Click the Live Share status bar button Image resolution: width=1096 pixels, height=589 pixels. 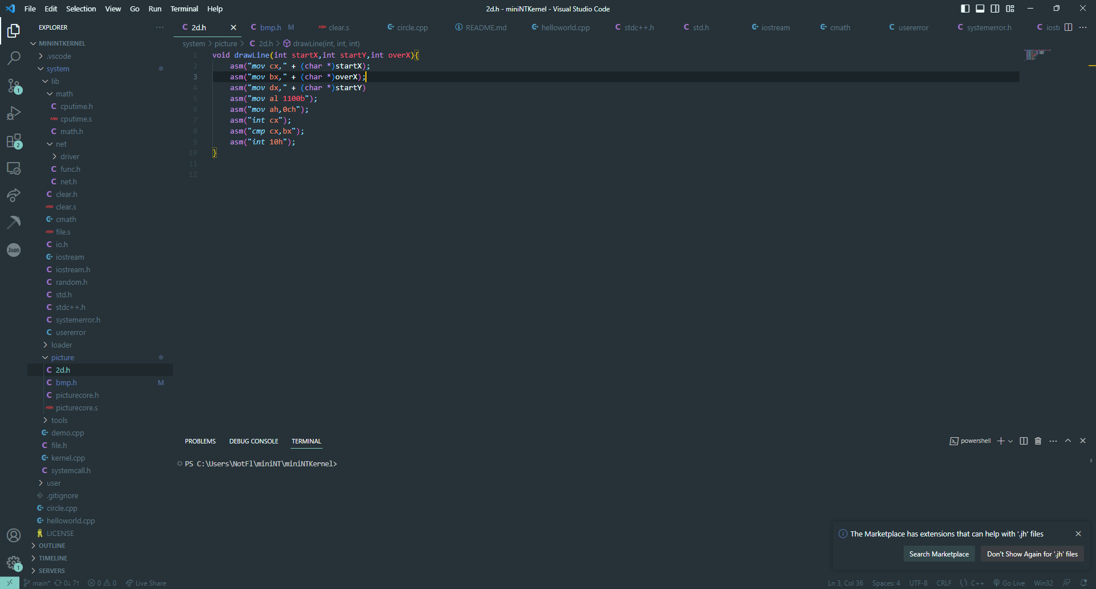(146, 583)
